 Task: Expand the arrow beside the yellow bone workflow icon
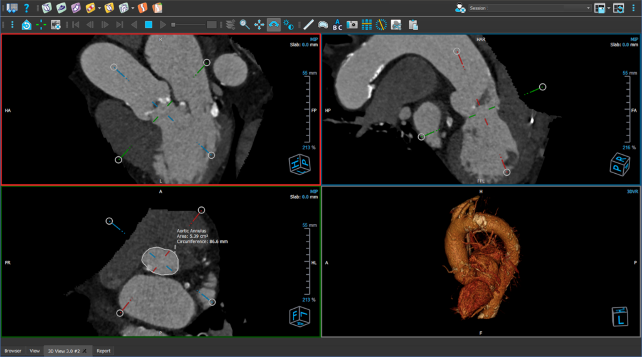pyautogui.click(x=99, y=8)
